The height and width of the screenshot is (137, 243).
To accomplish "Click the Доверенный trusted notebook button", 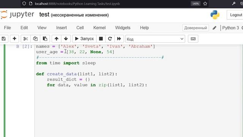I will (196, 28).
